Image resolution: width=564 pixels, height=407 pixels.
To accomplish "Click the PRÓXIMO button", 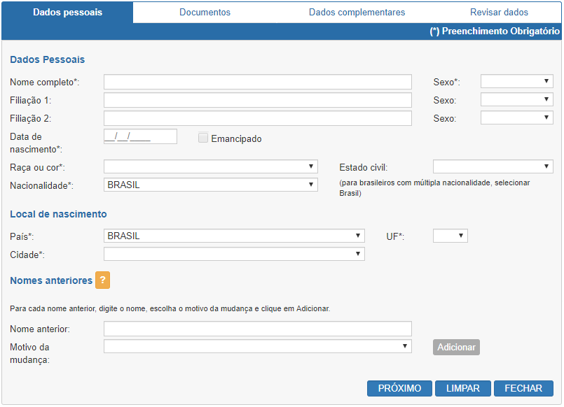I will 399,388.
